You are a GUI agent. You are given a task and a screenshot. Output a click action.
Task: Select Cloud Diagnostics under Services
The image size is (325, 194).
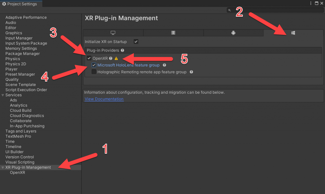[x=27, y=116]
